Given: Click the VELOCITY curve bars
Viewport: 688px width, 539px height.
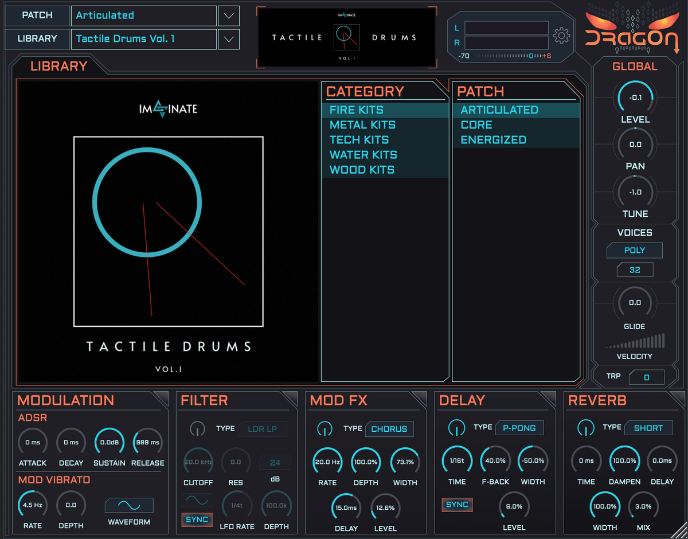Looking at the screenshot, I should 635,341.
